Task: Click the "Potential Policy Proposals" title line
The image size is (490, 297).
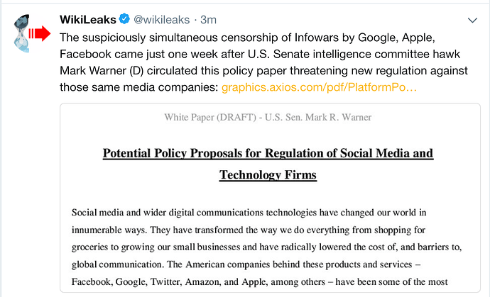Action: tap(268, 153)
